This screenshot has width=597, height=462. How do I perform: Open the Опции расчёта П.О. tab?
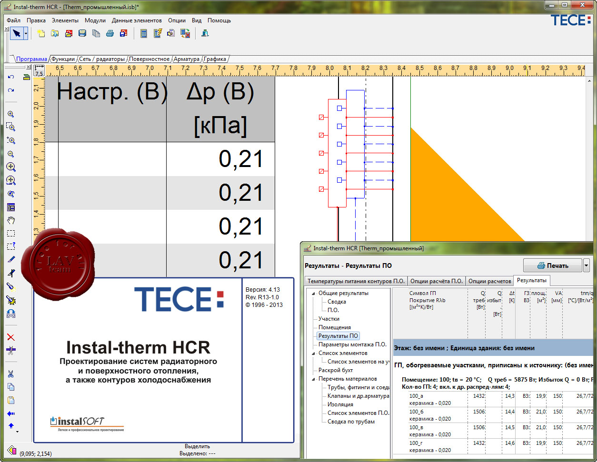[437, 281]
